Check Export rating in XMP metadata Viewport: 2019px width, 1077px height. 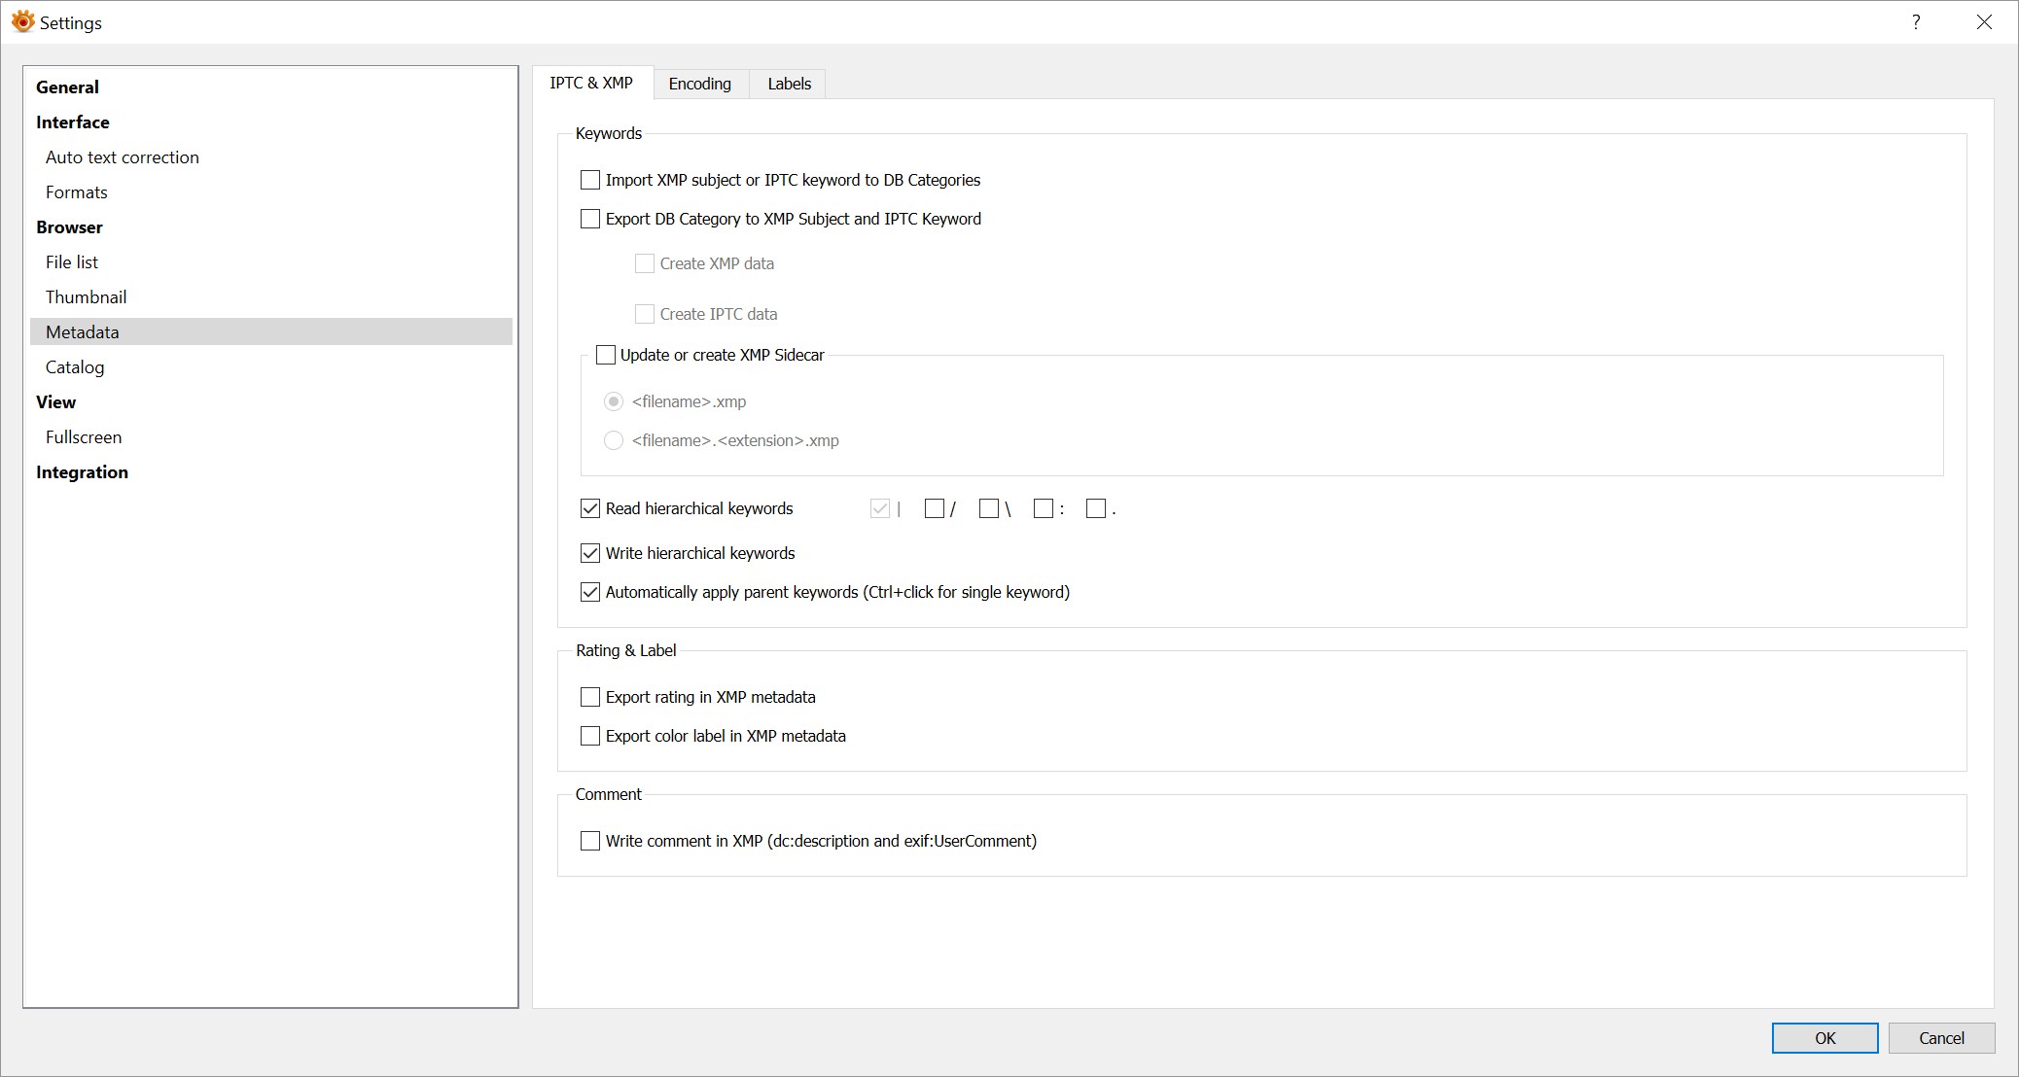(x=590, y=697)
